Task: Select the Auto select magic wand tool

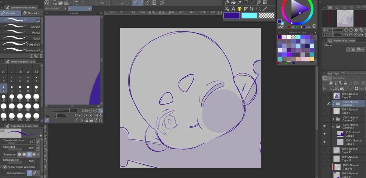Action: 240,2
